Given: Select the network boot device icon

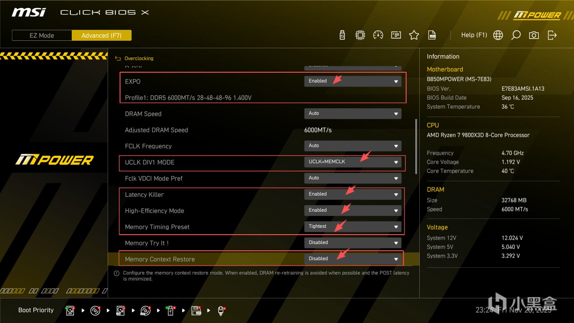Looking at the screenshot, I should pos(221,310).
